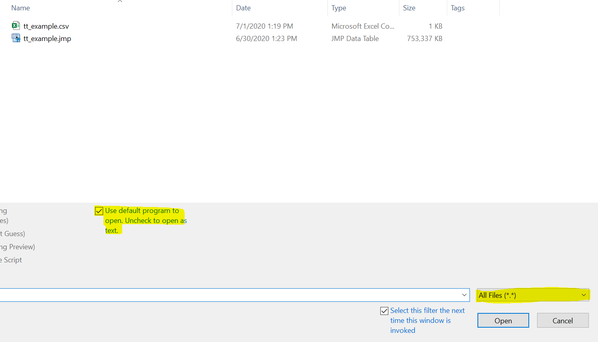This screenshot has width=598, height=342.
Task: Open tt_example.csv via its Excel icon
Action: coord(16,25)
